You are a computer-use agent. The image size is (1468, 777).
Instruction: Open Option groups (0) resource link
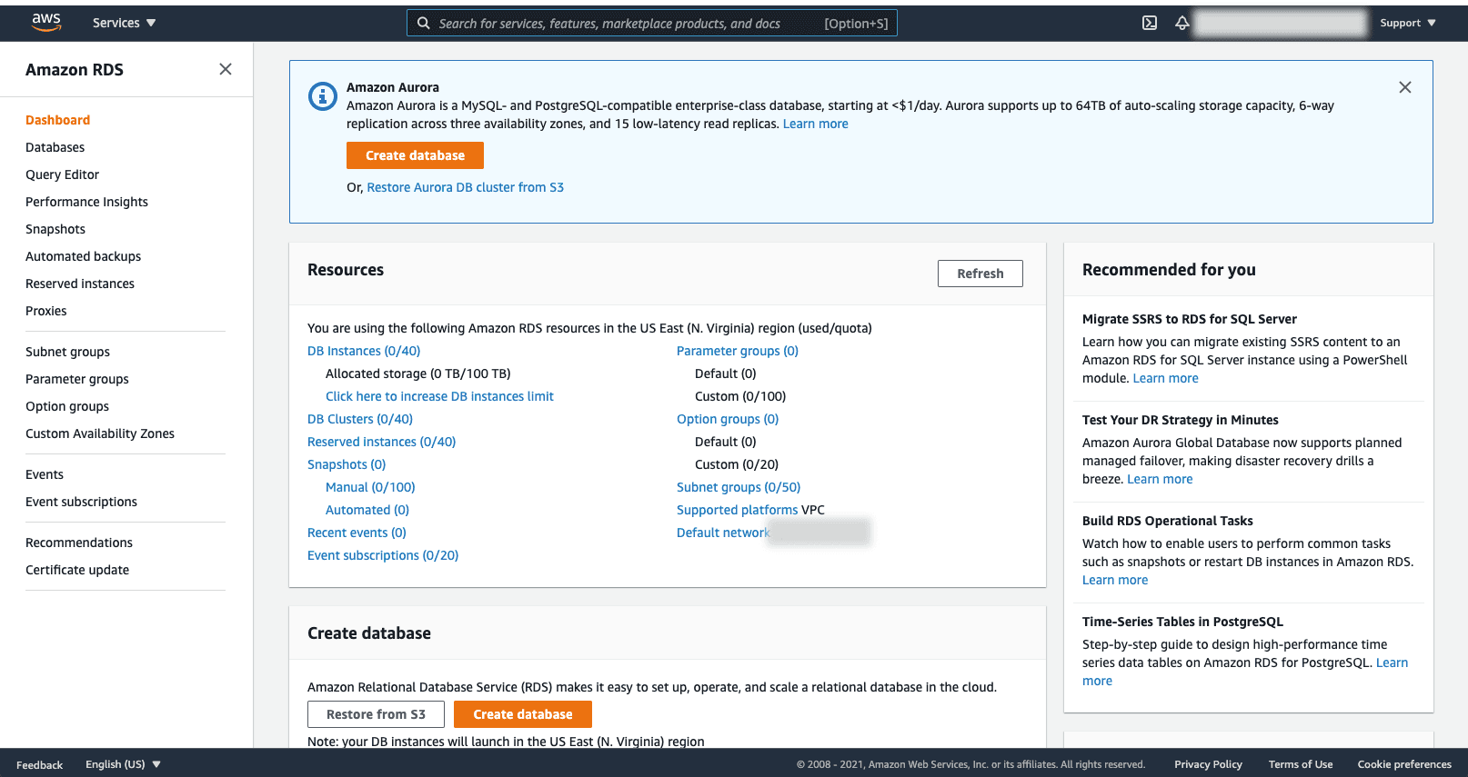[728, 419]
